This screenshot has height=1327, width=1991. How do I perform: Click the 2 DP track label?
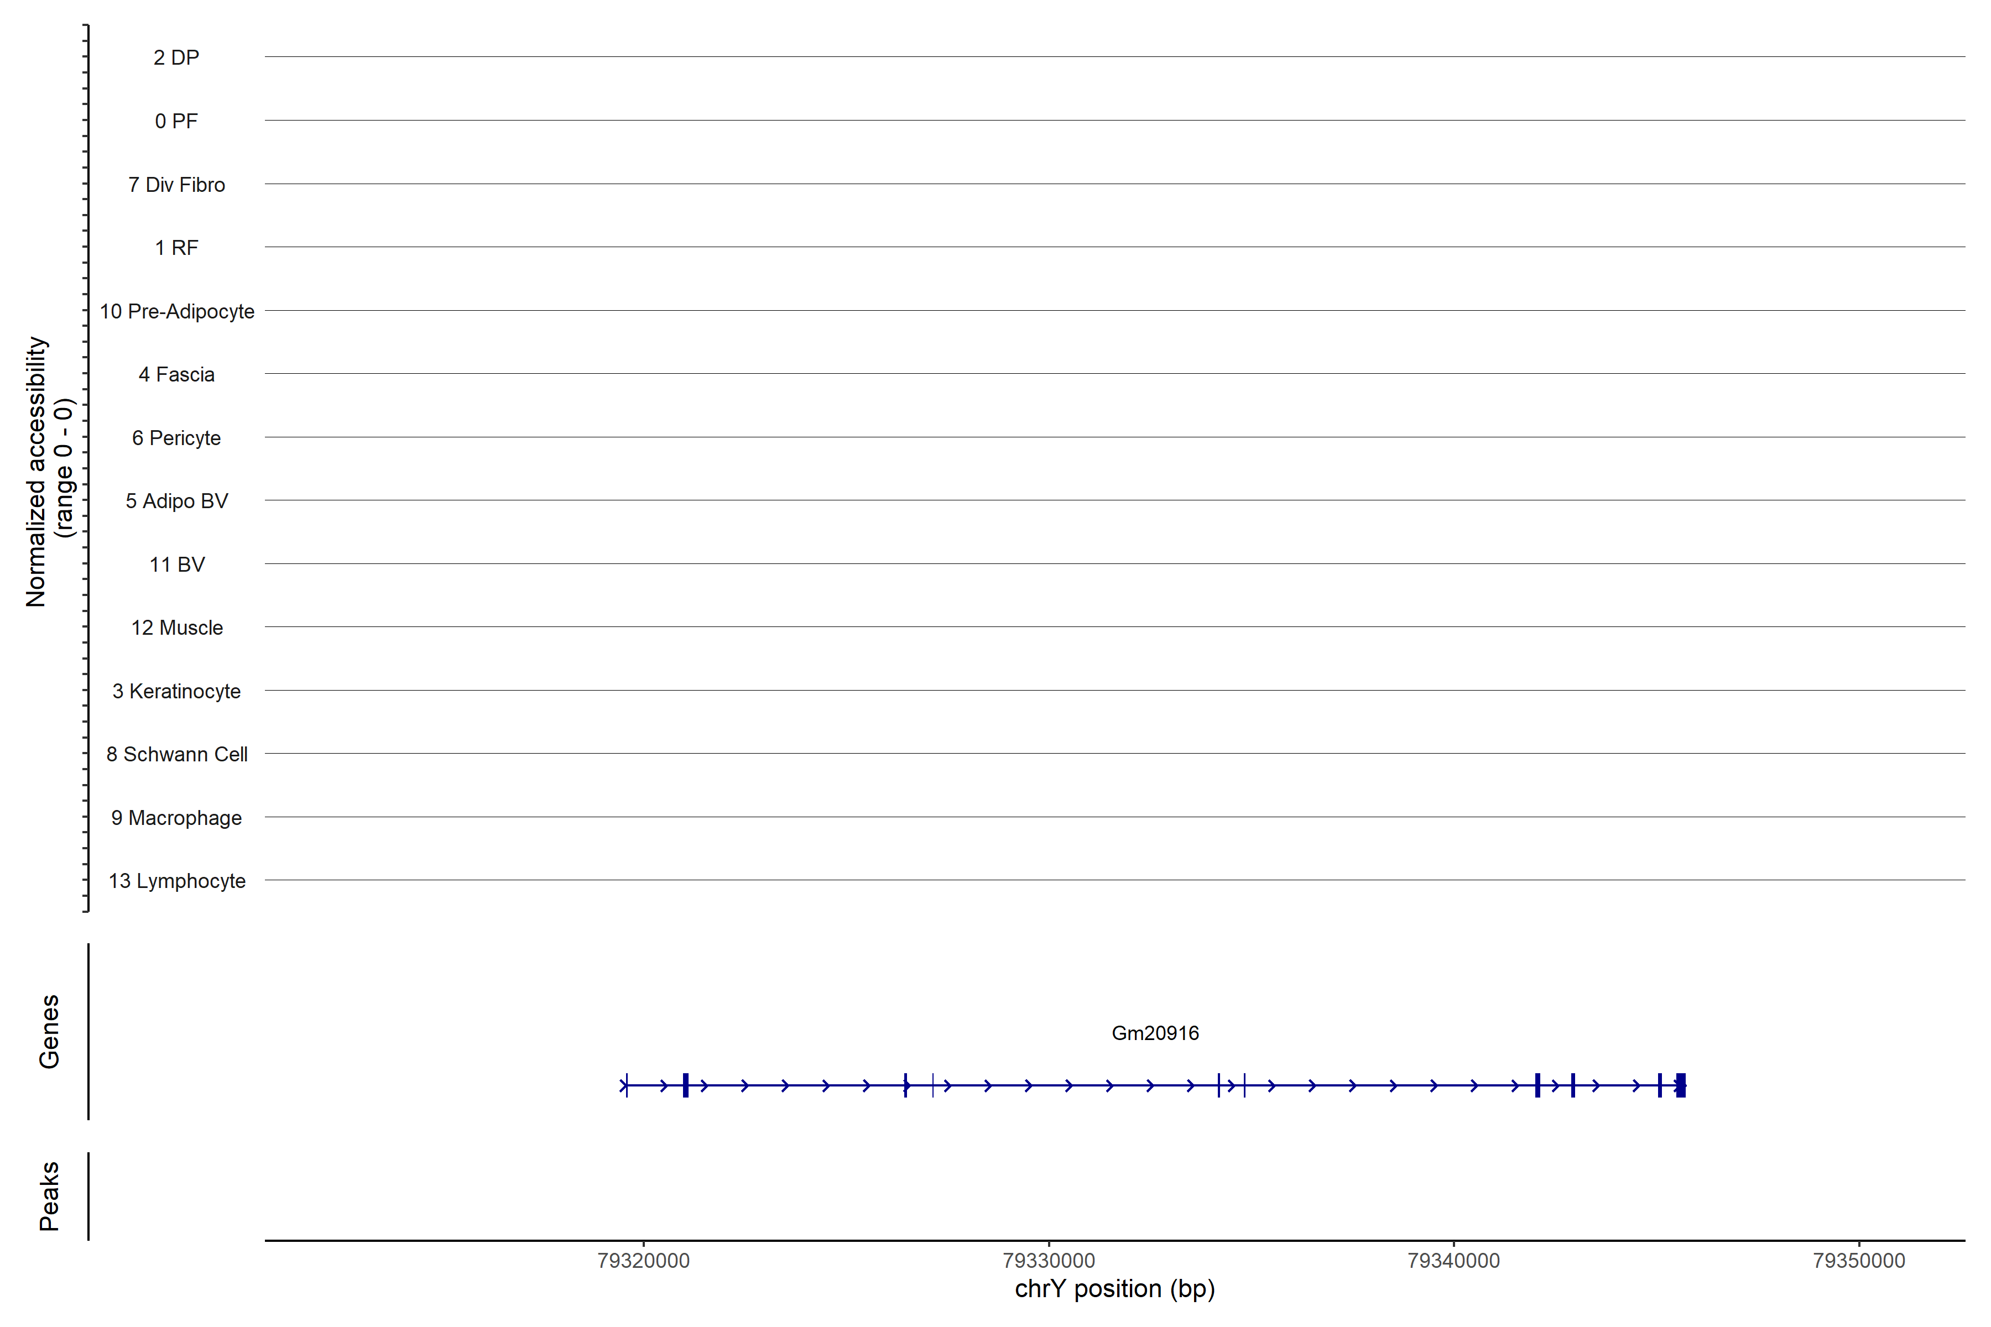click(x=176, y=58)
